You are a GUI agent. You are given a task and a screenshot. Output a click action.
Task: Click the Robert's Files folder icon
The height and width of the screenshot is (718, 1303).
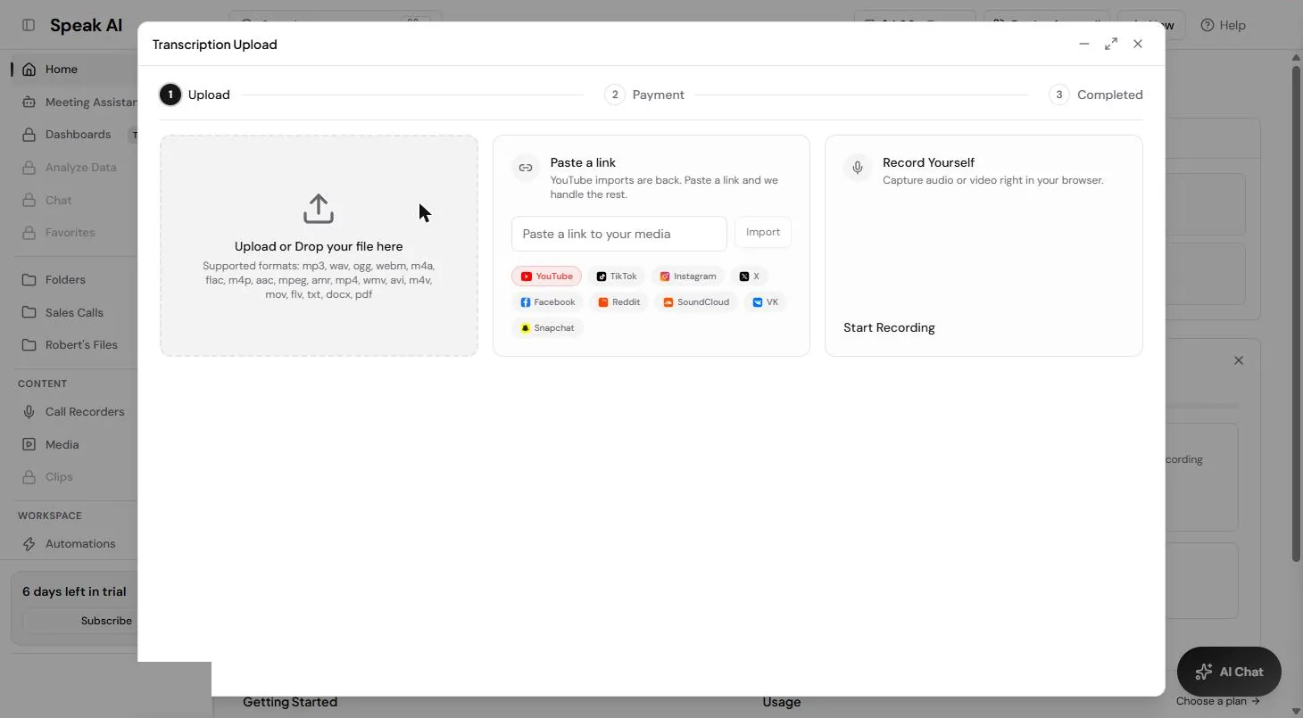[x=29, y=344]
